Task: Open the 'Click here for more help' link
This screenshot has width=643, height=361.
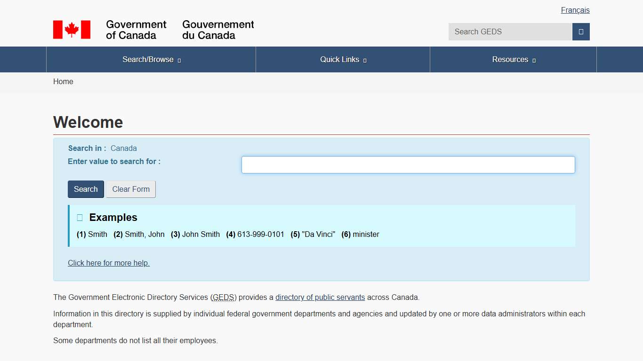Action: pyautogui.click(x=109, y=263)
